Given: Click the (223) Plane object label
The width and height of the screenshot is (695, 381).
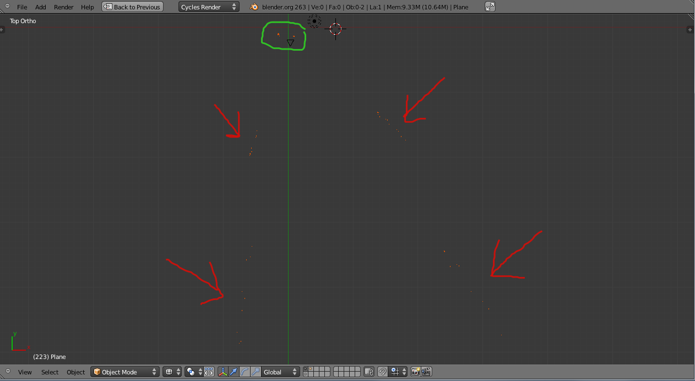Looking at the screenshot, I should [50, 357].
